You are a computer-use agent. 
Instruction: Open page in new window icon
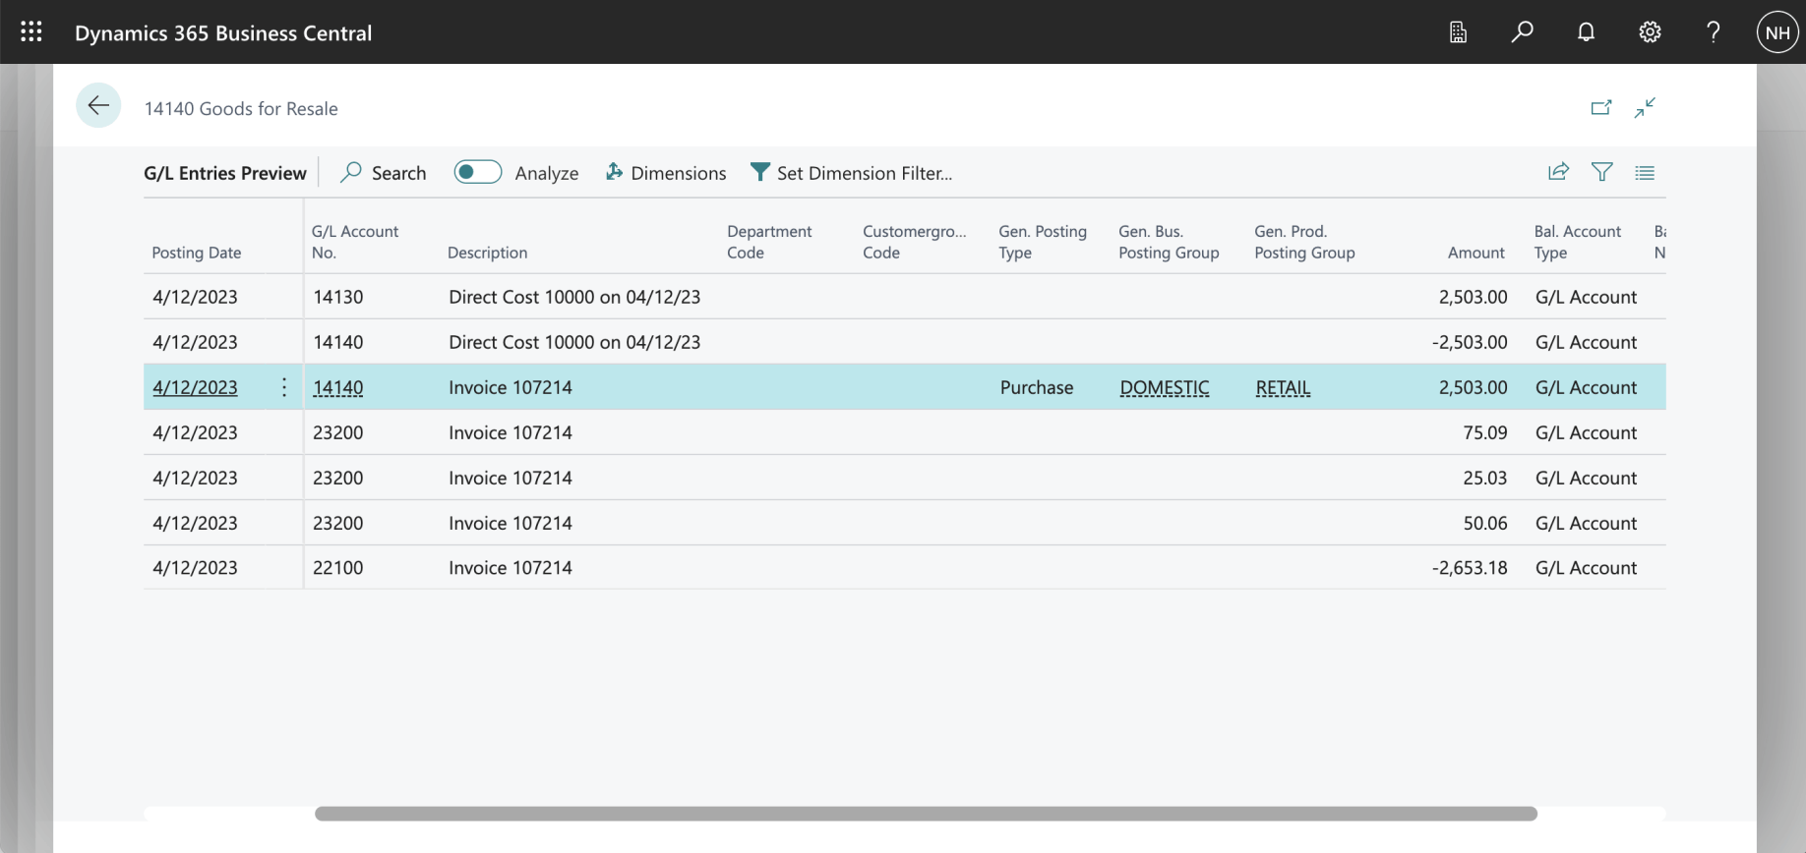1601,107
